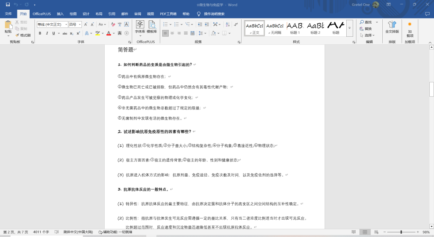Save the document with the floppy icon

tap(8, 5)
